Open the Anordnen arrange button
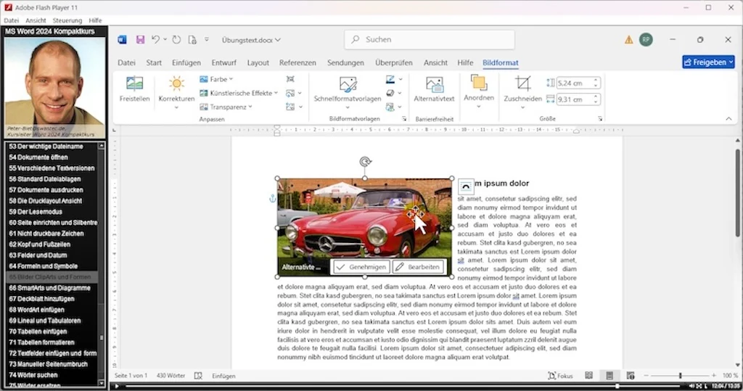 [479, 91]
